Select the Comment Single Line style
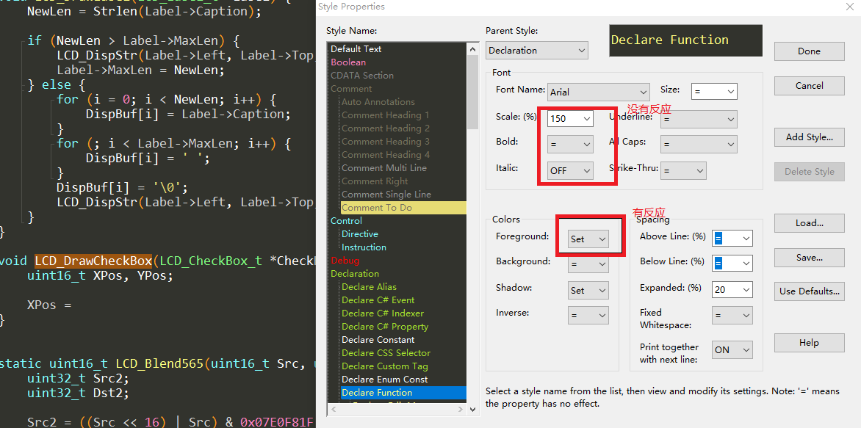This screenshot has height=428, width=861. click(x=386, y=195)
